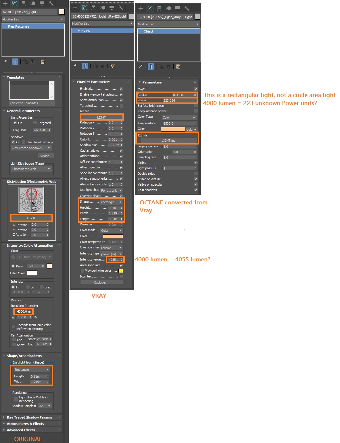The width and height of the screenshot is (340, 443).
Task: Pin stack under VRayIES list
Action: [75, 66]
